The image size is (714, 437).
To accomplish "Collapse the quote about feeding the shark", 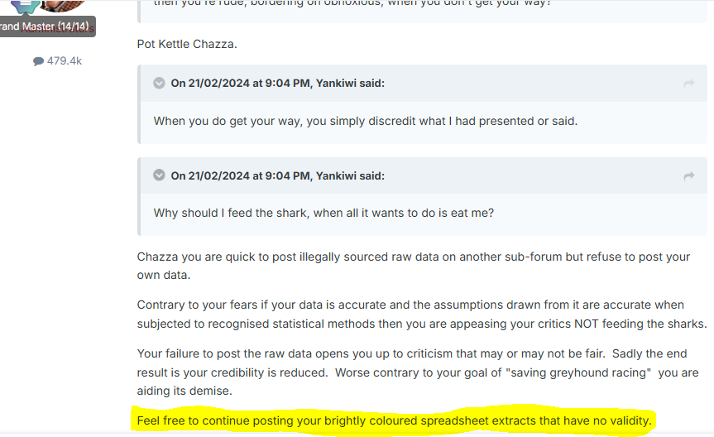I will pyautogui.click(x=159, y=175).
